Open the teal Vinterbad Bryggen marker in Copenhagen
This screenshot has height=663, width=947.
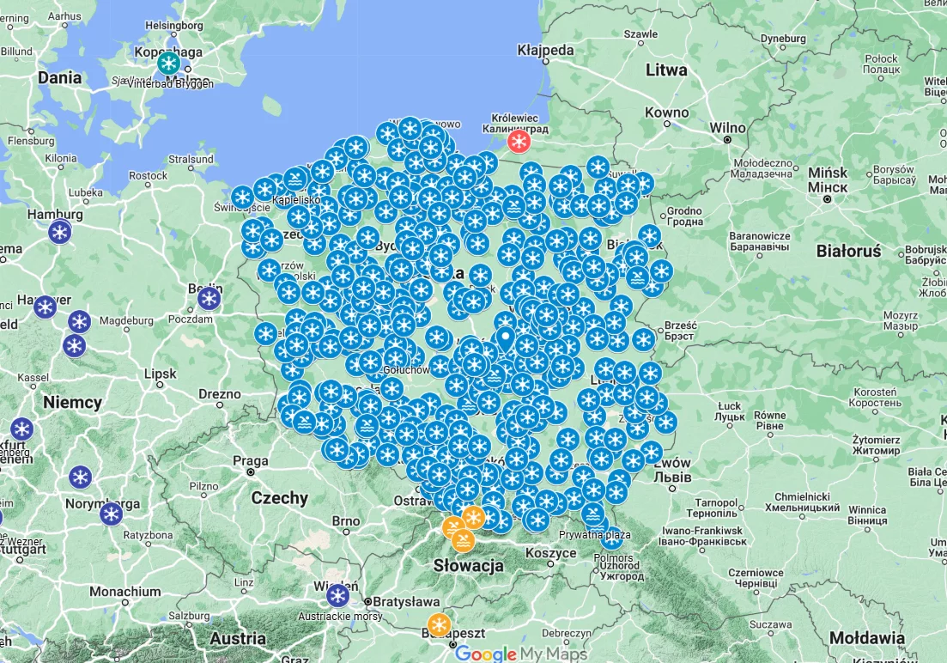click(x=168, y=63)
